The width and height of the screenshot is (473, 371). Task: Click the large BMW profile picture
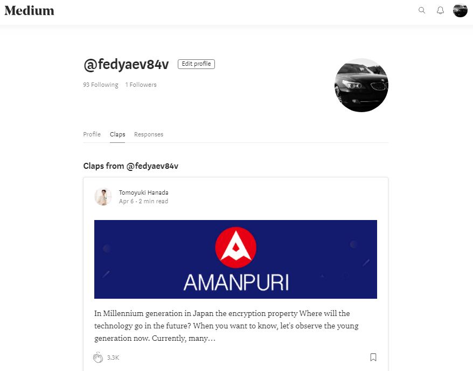coord(361,85)
